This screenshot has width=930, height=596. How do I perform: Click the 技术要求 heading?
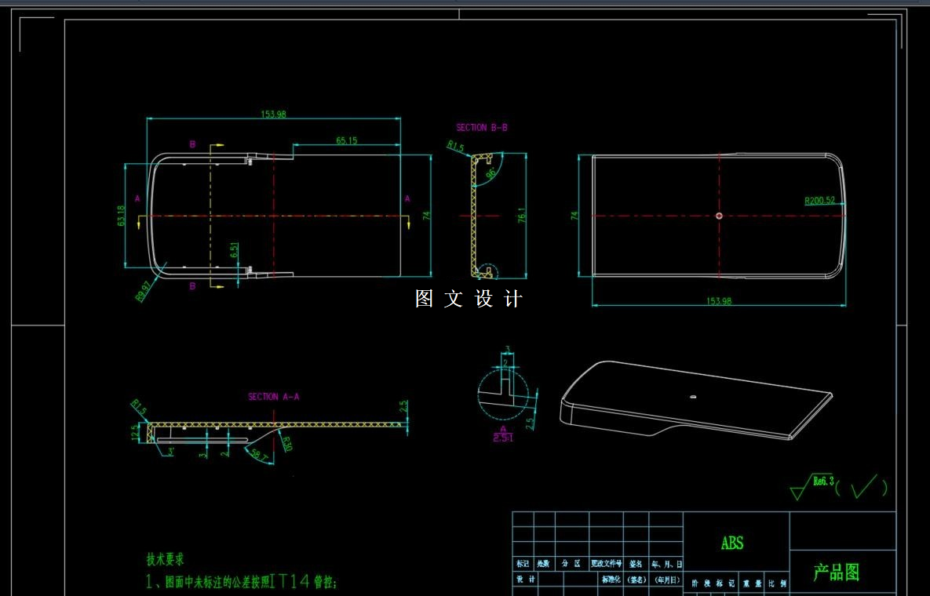(165, 558)
